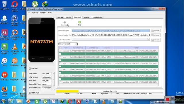184x104 pixels.
Task: Toggle the select-all checkbox in table header
Action: pos(60,48)
